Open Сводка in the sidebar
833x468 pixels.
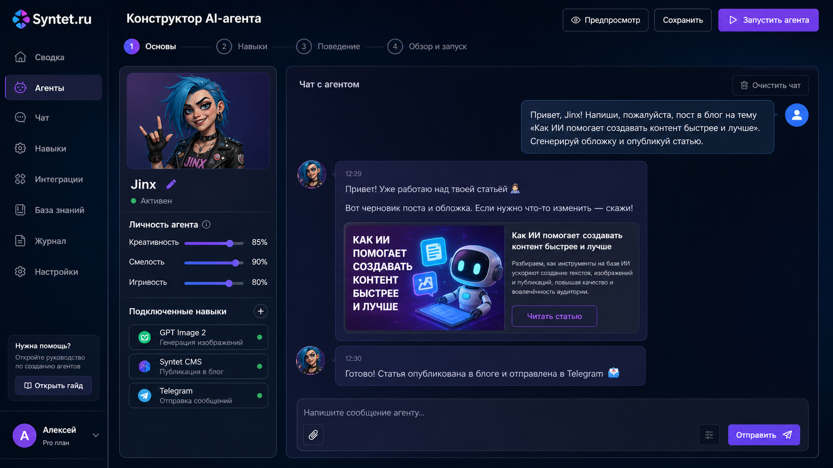[53, 57]
